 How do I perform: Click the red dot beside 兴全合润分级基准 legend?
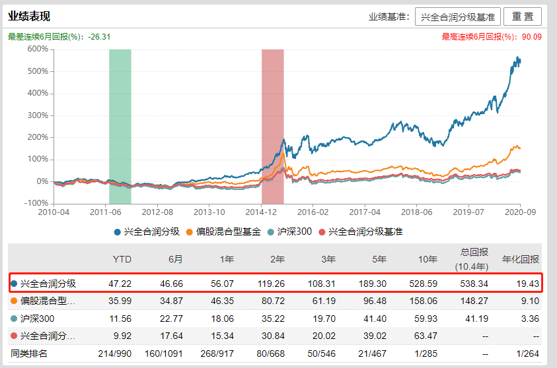pos(322,232)
